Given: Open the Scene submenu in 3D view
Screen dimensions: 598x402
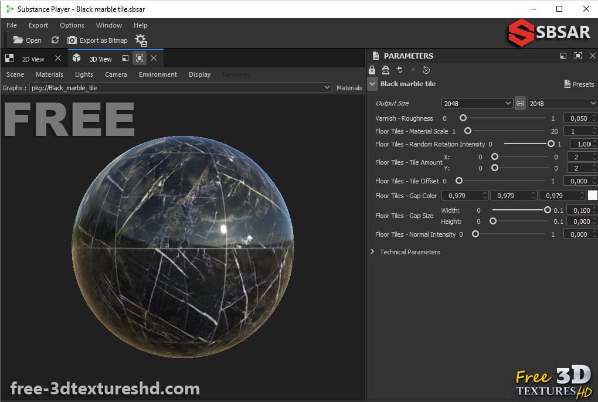Looking at the screenshot, I should pyautogui.click(x=15, y=74).
